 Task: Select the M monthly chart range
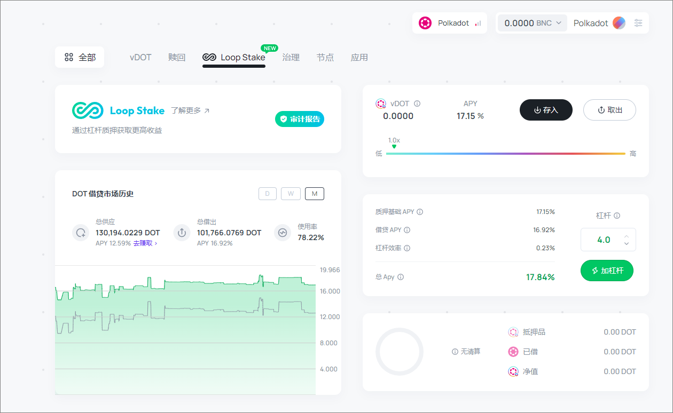pyautogui.click(x=315, y=194)
